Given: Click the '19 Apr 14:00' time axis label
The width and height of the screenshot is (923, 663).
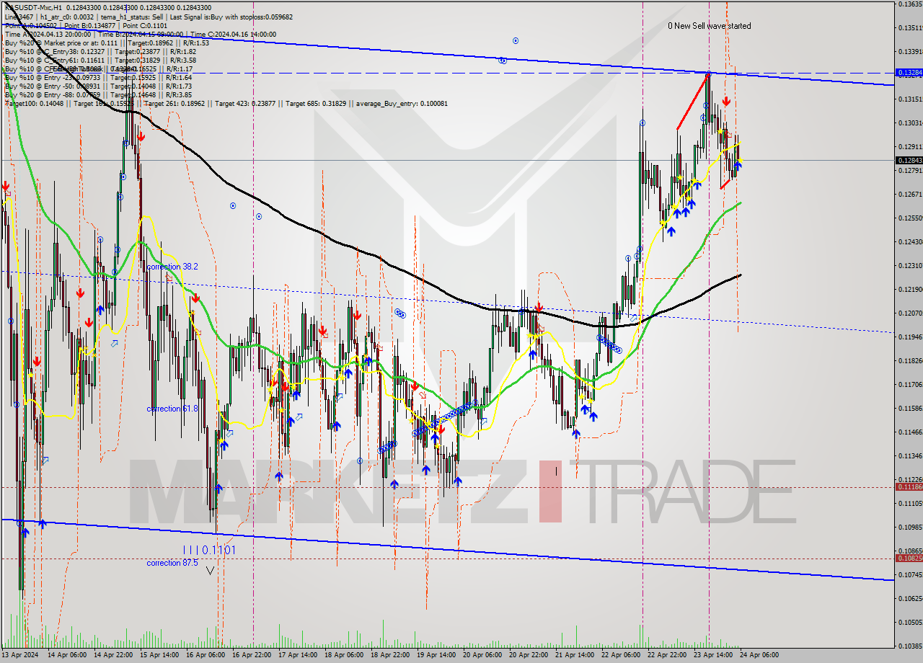Looking at the screenshot, I should pos(436,656).
